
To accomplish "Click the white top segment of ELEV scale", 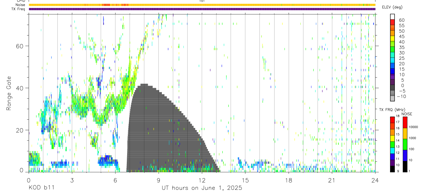I will click(392, 17).
